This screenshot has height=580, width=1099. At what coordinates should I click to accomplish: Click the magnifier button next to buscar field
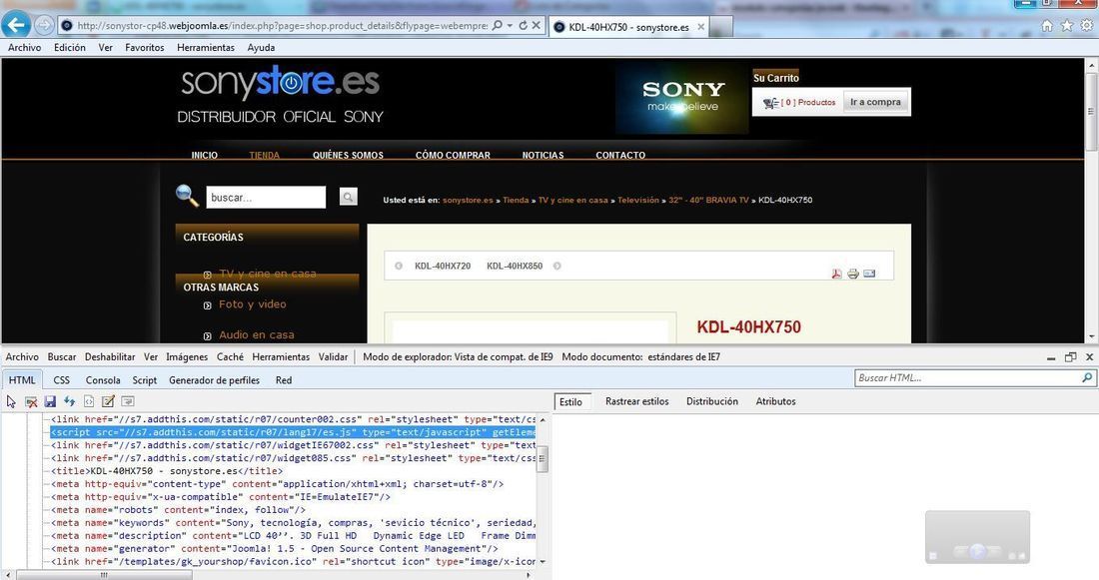click(x=349, y=197)
